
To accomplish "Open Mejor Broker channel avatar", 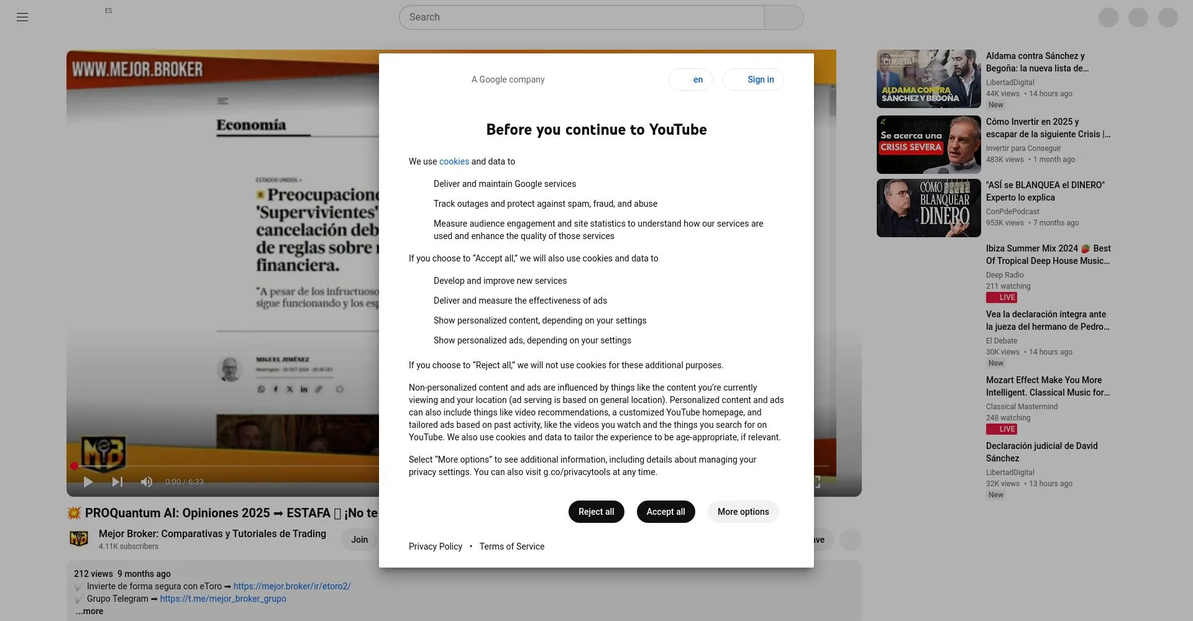I will pyautogui.click(x=79, y=539).
